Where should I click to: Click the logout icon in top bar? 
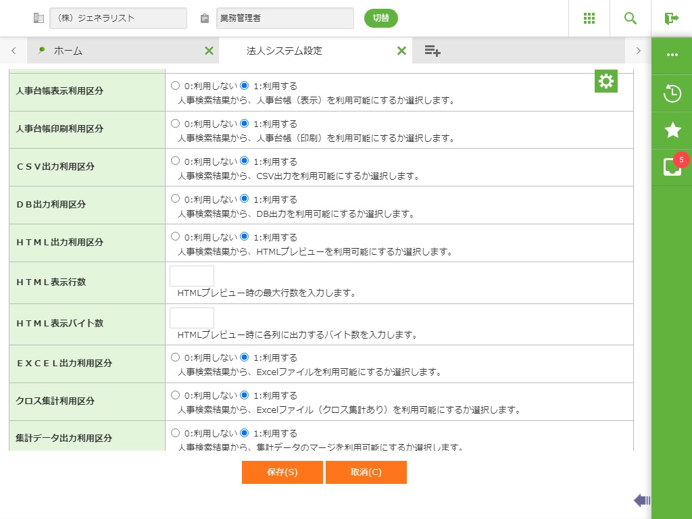[671, 18]
